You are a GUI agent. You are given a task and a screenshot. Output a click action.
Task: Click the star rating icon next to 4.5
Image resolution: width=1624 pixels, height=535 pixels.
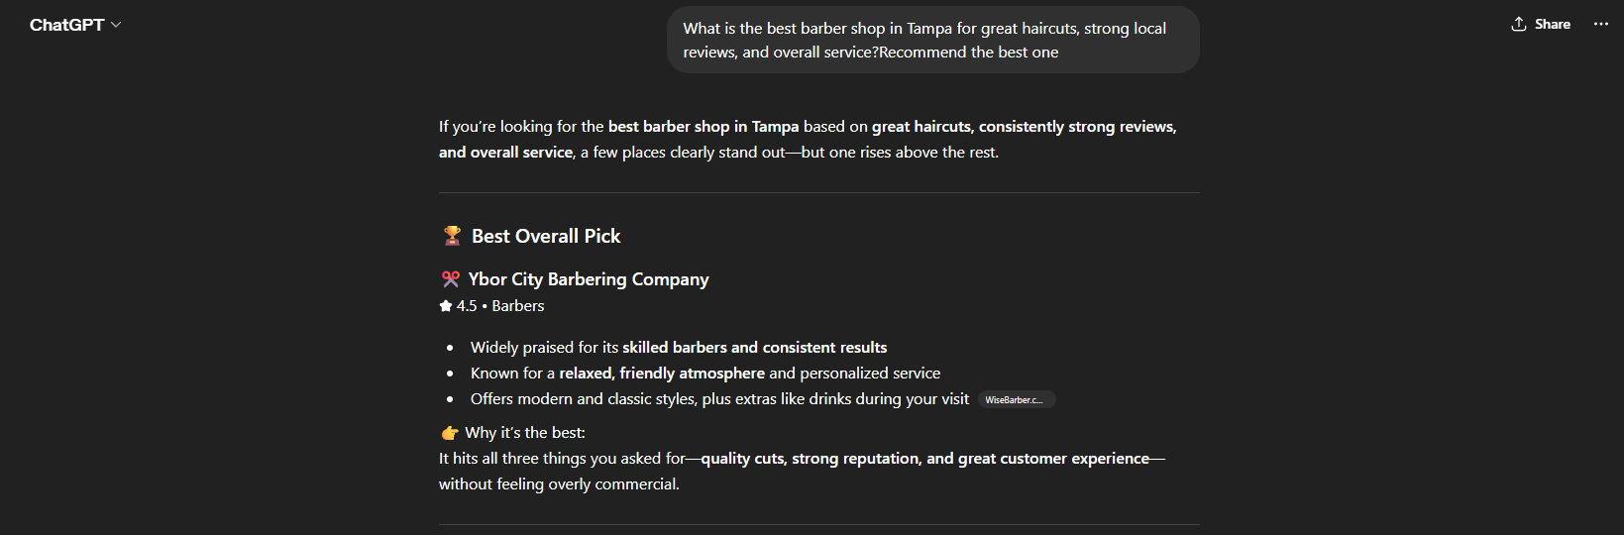click(x=446, y=306)
